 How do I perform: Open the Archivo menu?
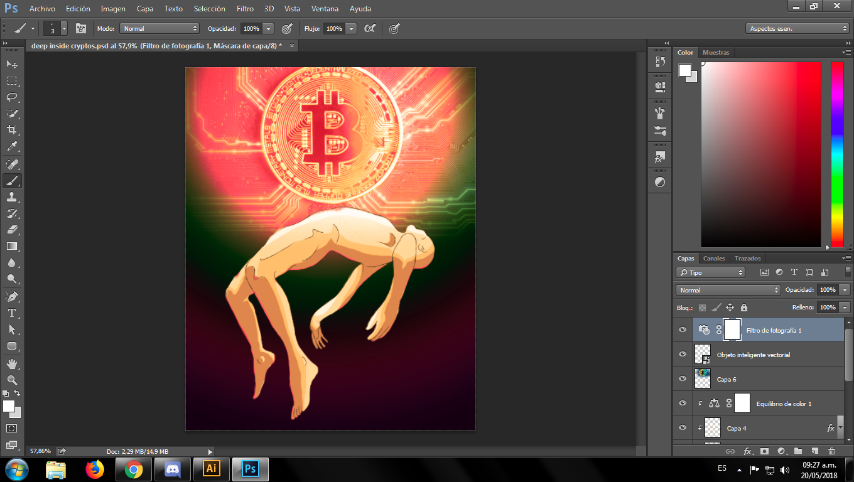pos(42,9)
